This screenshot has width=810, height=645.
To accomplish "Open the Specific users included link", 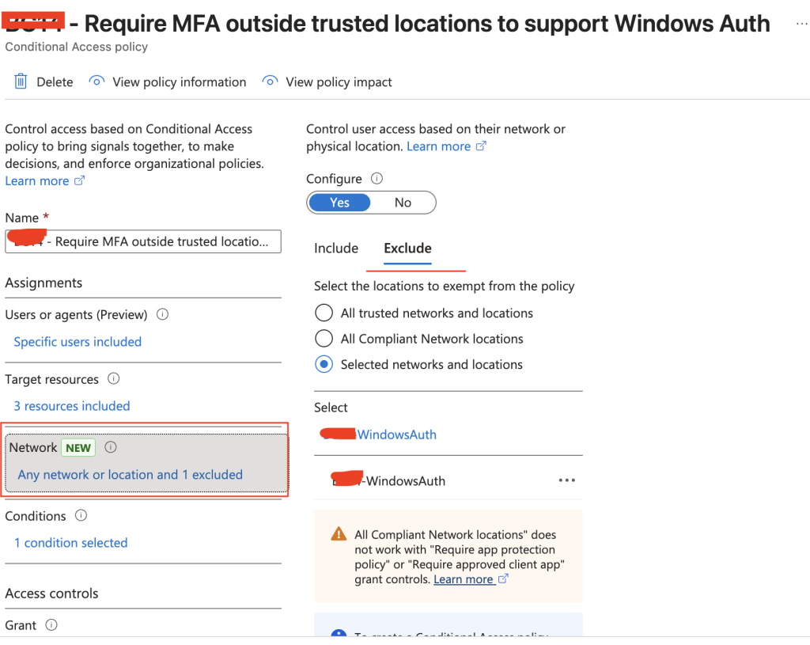I will point(78,342).
